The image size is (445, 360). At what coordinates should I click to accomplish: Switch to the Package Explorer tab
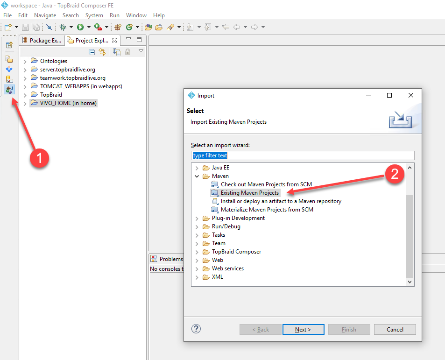tap(42, 40)
